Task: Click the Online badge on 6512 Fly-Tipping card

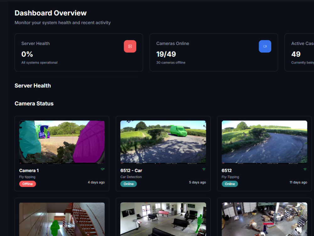Action: [230, 184]
